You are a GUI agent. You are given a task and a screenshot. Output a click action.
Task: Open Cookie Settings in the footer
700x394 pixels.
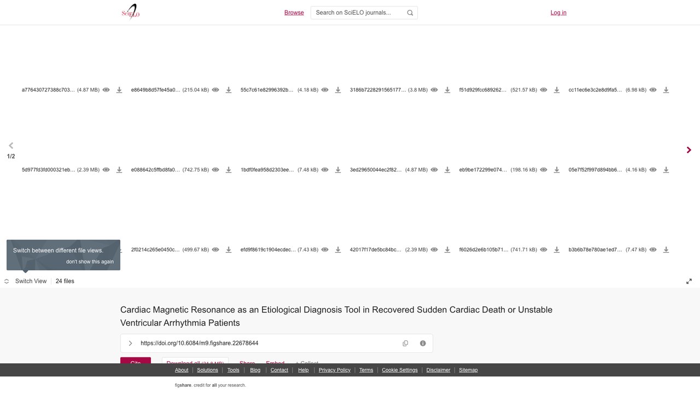(x=400, y=370)
